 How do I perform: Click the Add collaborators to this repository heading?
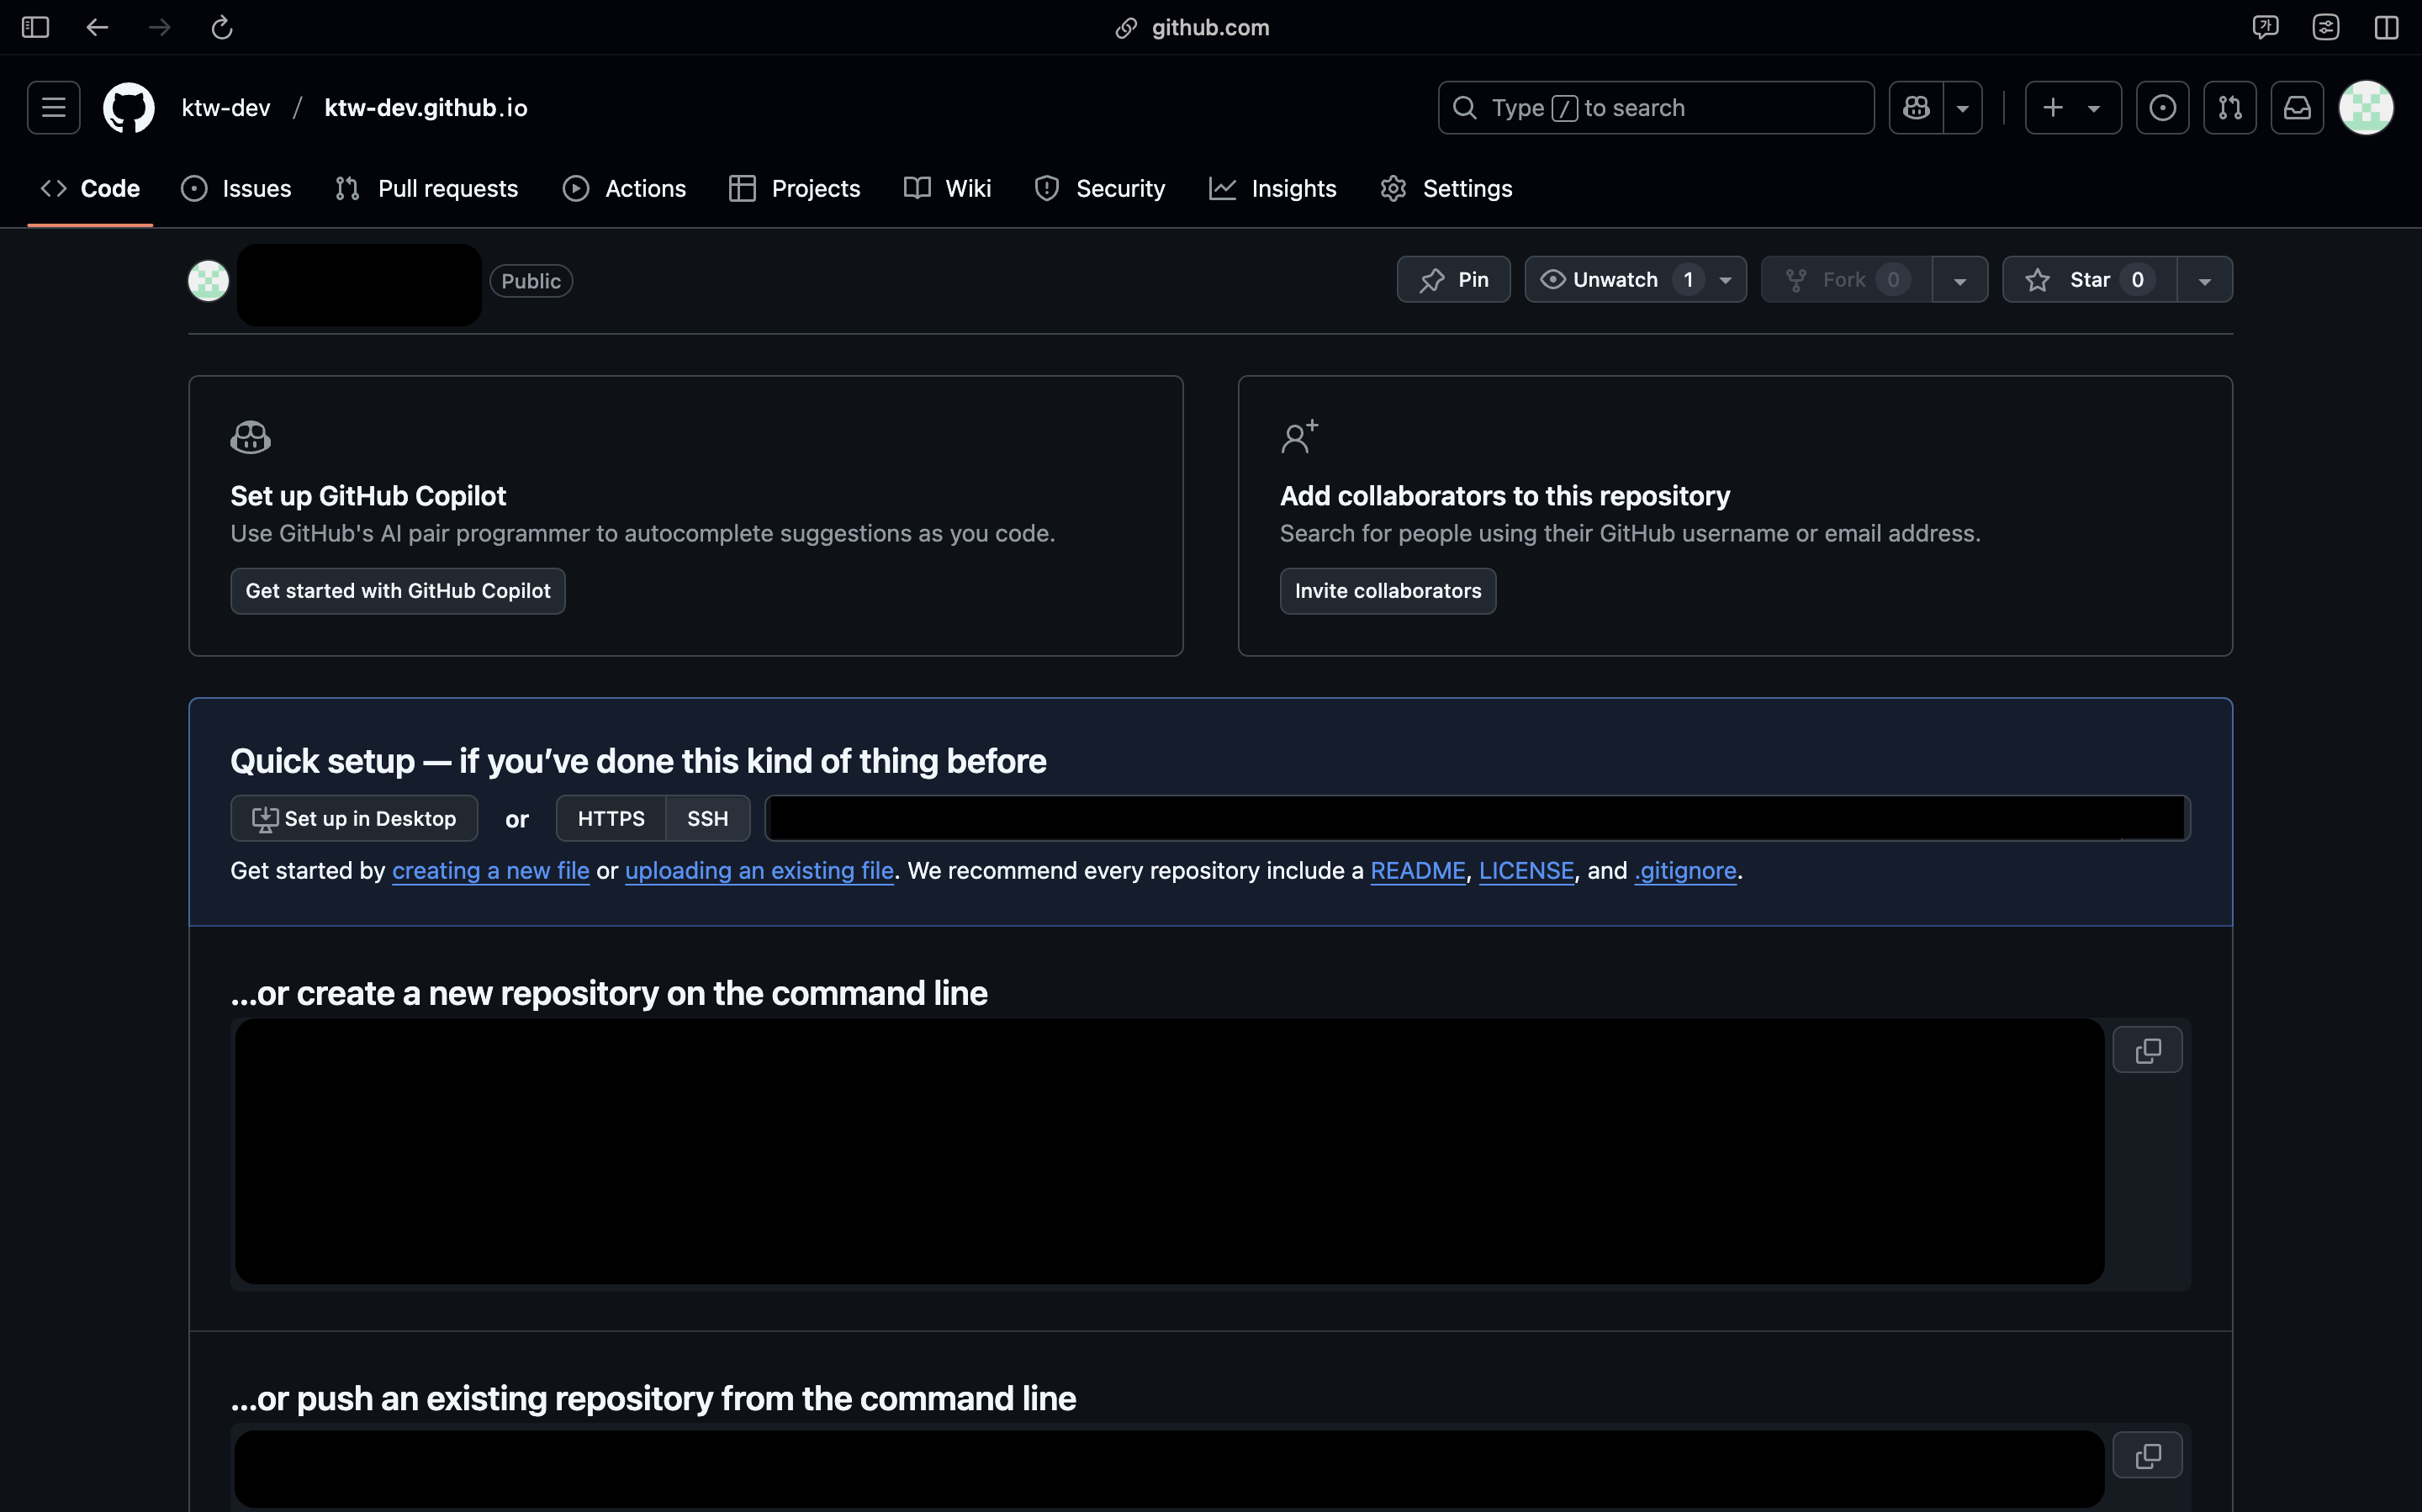[1504, 496]
